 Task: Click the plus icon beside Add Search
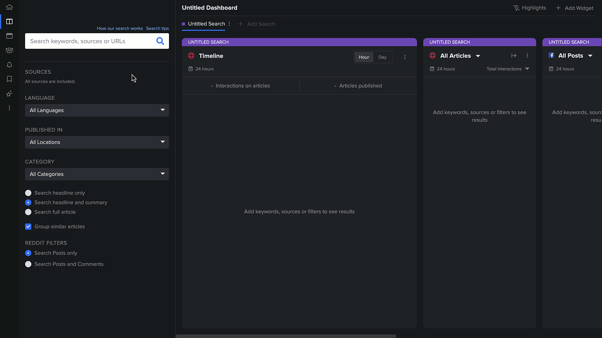(241, 24)
